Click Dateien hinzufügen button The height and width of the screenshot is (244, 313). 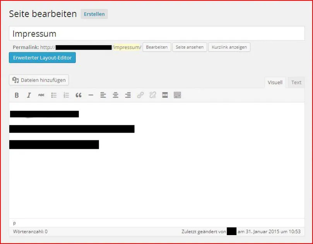tap(39, 80)
